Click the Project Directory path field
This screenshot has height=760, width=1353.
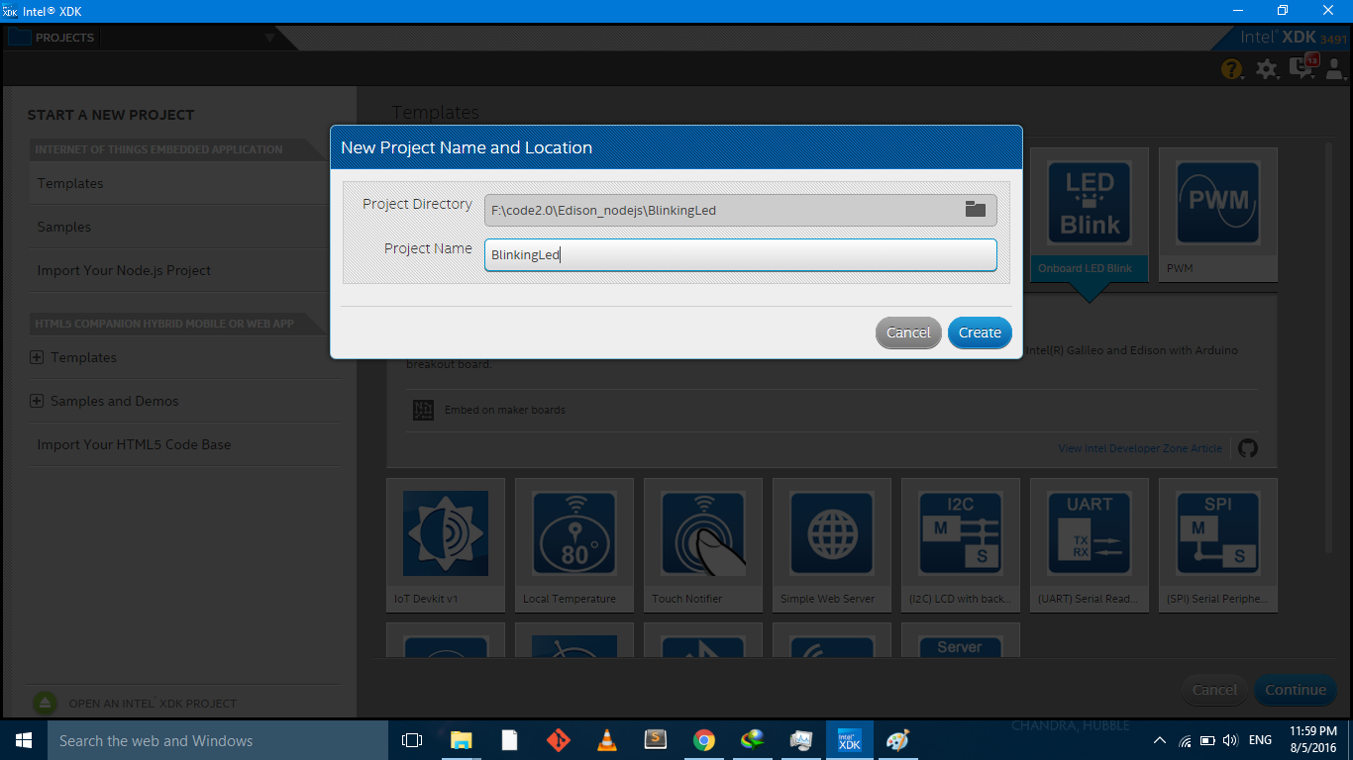tap(740, 210)
